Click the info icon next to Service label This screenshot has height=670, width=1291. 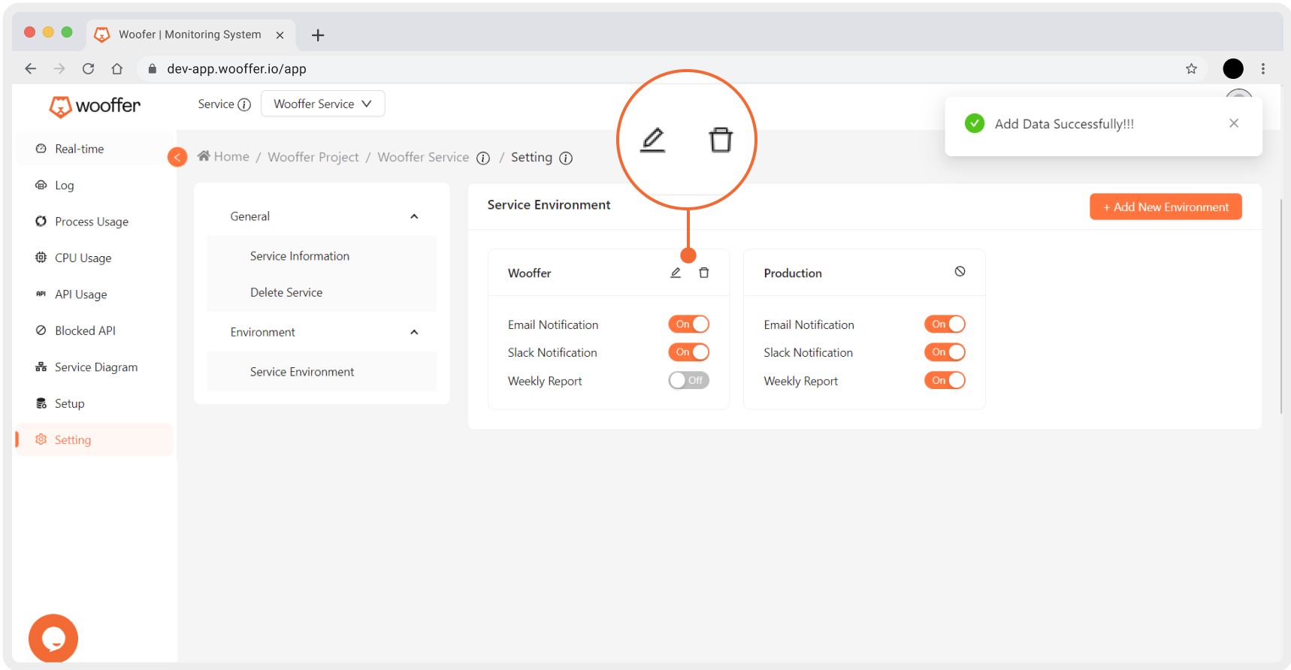tap(244, 104)
